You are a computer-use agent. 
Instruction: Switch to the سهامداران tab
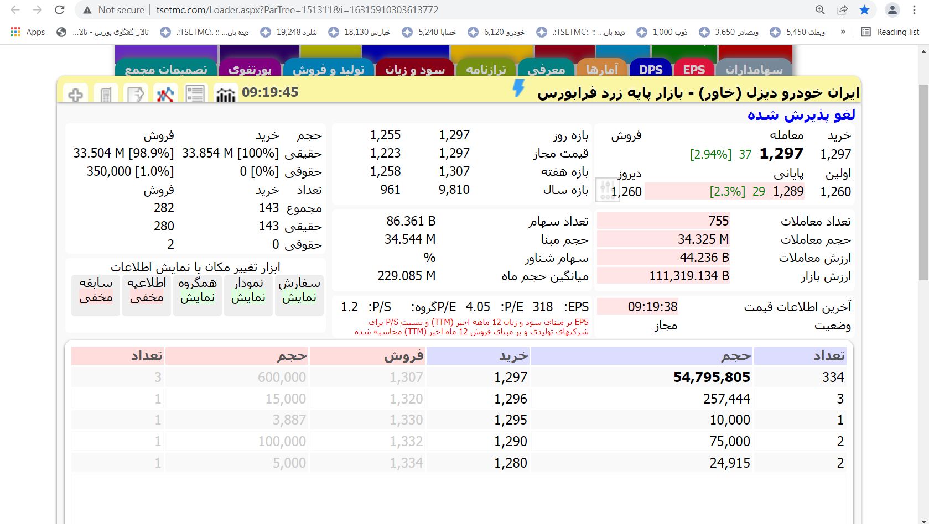[x=755, y=69]
